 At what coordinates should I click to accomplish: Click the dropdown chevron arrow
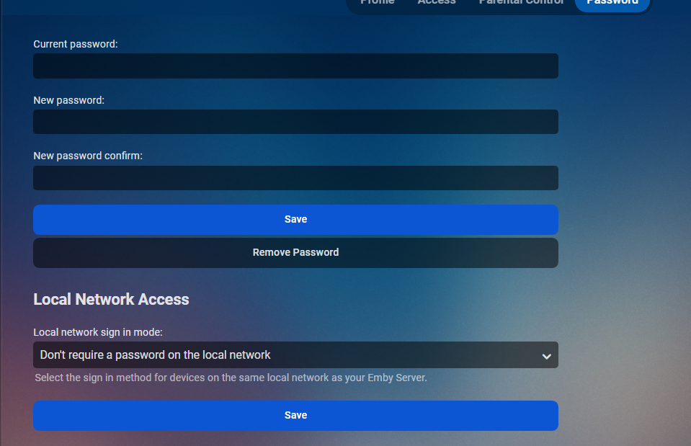click(x=546, y=356)
